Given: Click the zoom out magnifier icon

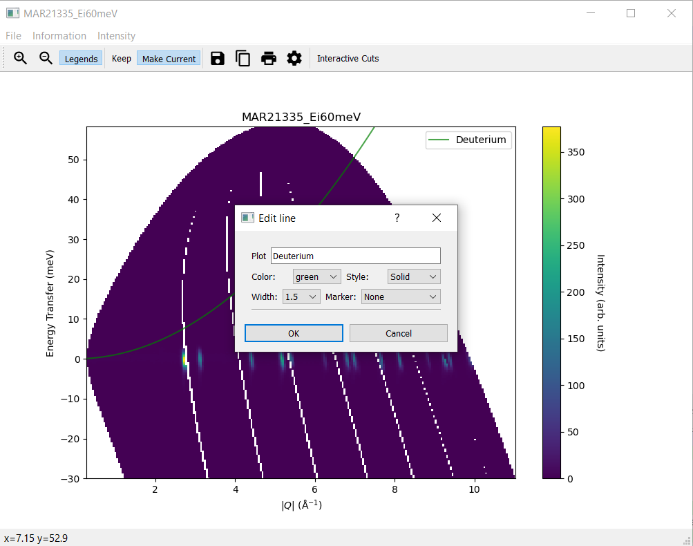Looking at the screenshot, I should pyautogui.click(x=46, y=59).
